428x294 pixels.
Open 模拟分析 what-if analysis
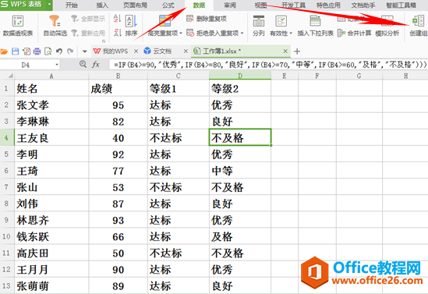coord(387,27)
